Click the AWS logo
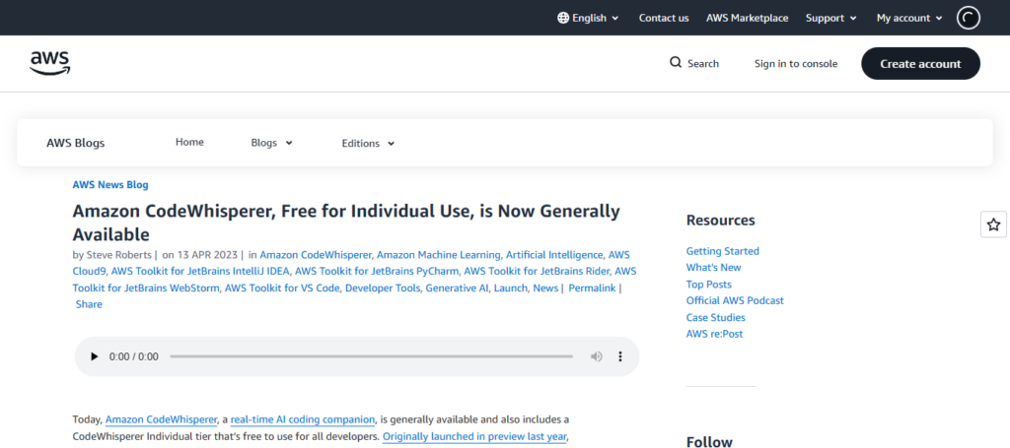The width and height of the screenshot is (1010, 448). click(49, 63)
